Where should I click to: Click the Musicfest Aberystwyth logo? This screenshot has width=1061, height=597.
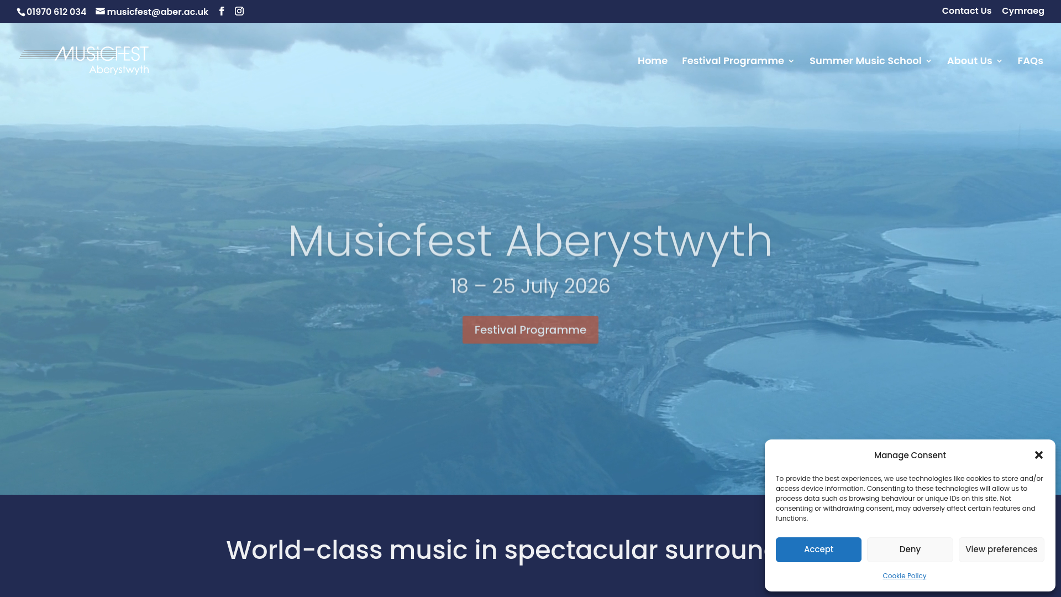coord(84,60)
